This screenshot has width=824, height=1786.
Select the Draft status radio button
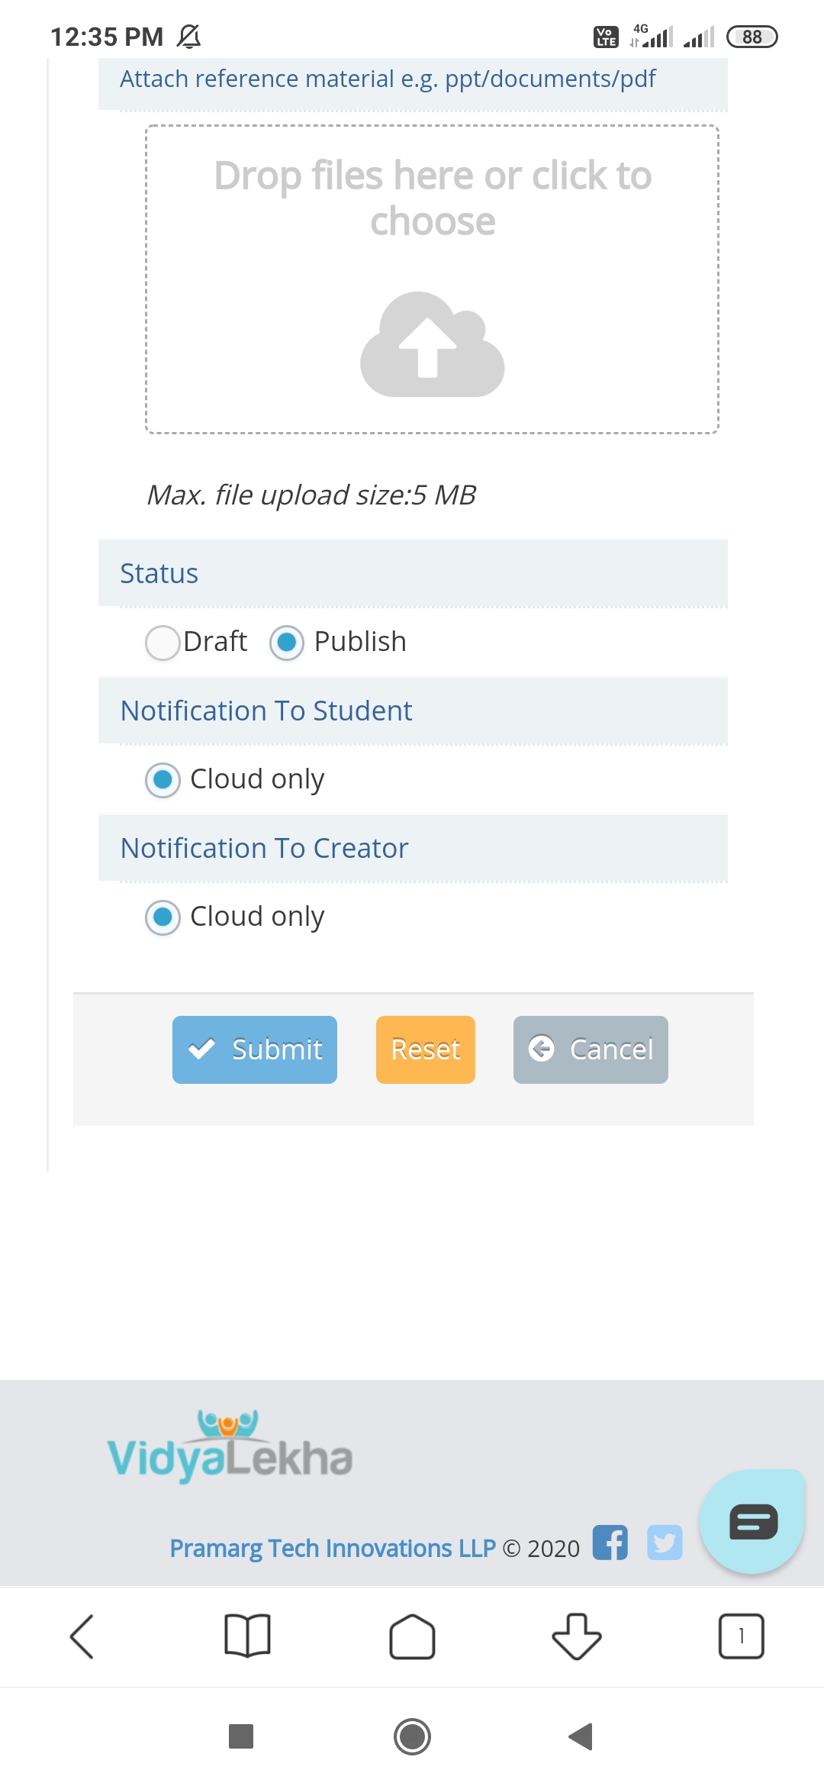click(x=163, y=643)
